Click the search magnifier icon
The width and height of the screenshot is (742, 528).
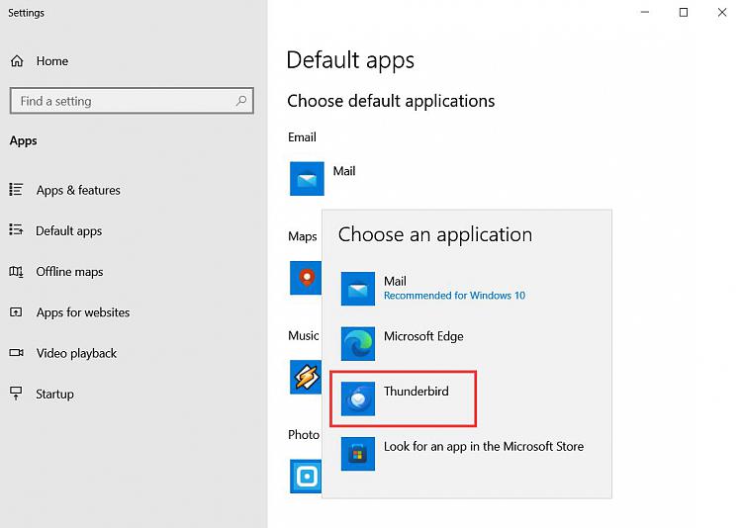[x=241, y=100]
